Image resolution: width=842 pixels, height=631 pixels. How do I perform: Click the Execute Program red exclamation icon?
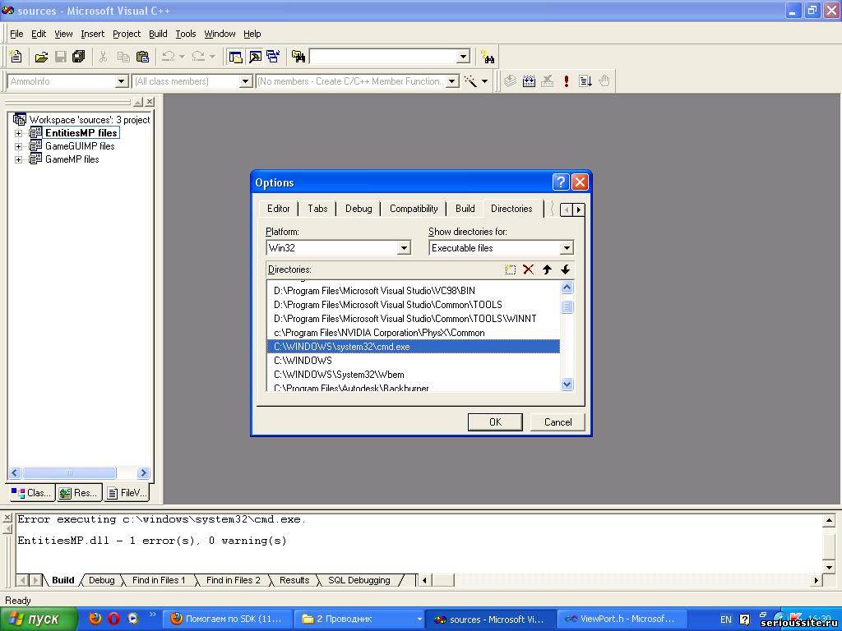pos(566,81)
